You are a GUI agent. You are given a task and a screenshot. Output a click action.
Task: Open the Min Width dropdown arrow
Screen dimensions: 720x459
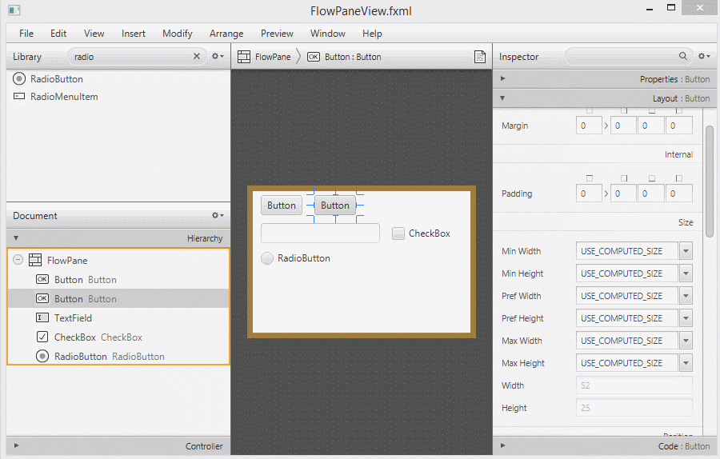pyautogui.click(x=686, y=251)
